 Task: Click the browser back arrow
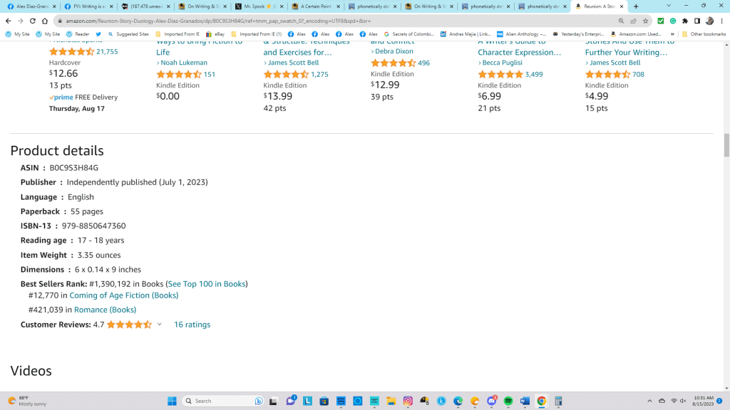point(8,21)
